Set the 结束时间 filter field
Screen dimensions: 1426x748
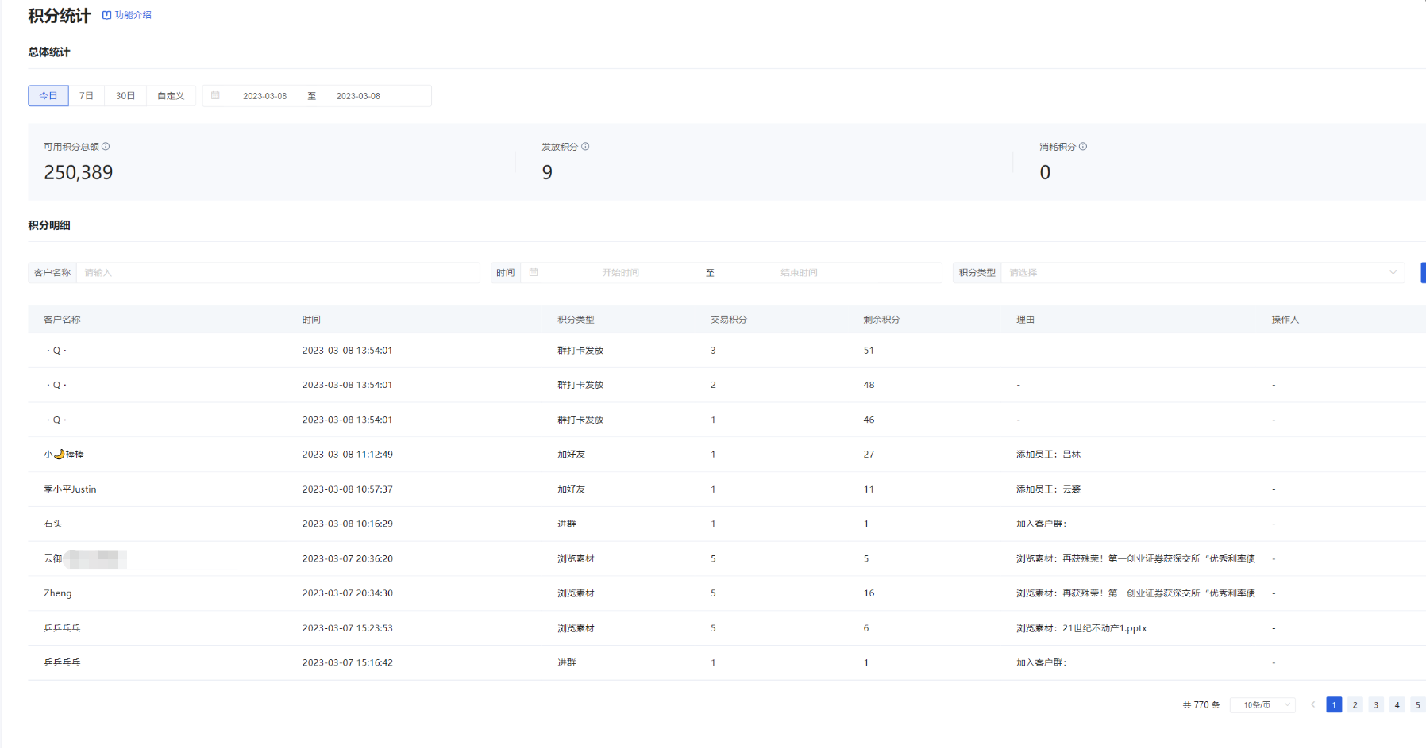[799, 273]
